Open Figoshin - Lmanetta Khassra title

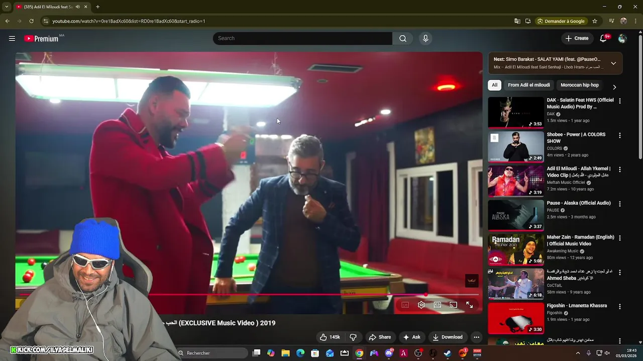577,306
